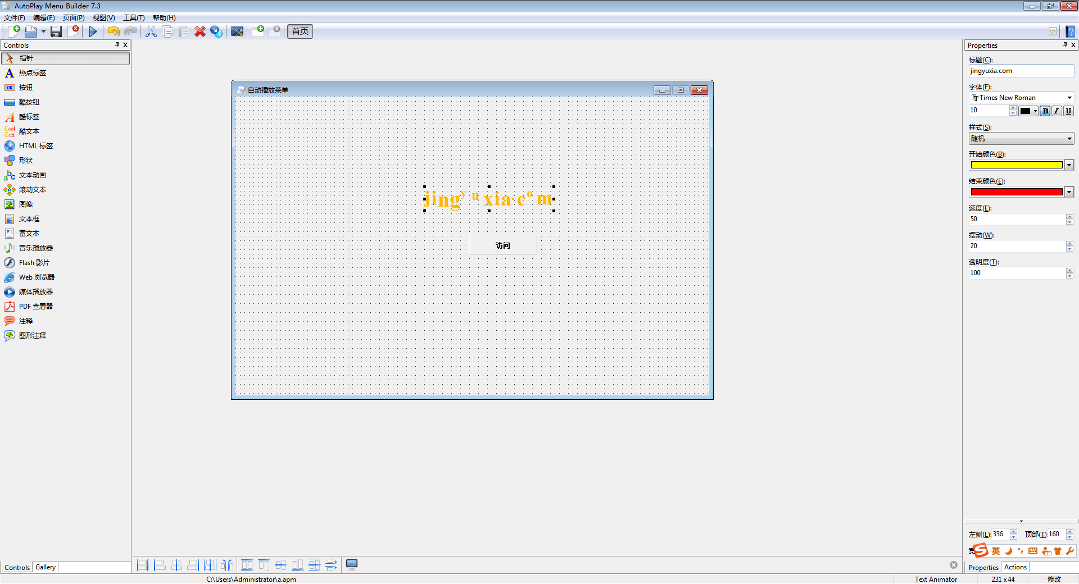Select the Web 浏览器 control
This screenshot has height=584, width=1079.
(x=66, y=277)
